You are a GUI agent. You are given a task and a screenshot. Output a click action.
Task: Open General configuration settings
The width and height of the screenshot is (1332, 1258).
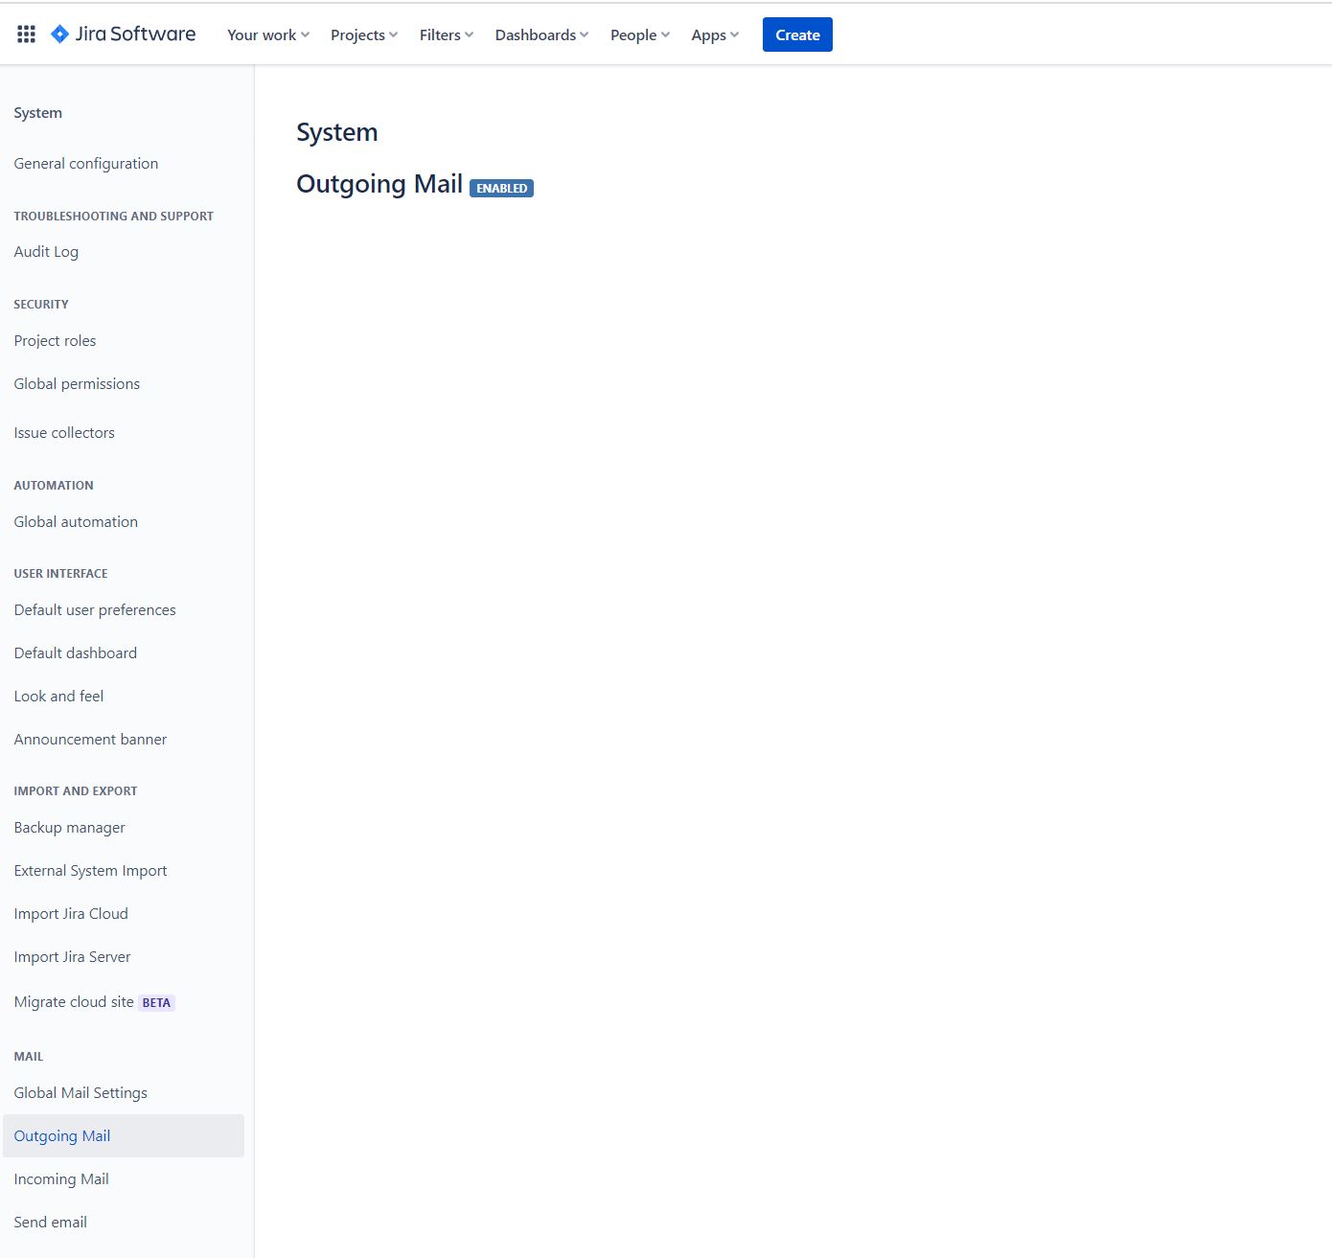pyautogui.click(x=85, y=163)
